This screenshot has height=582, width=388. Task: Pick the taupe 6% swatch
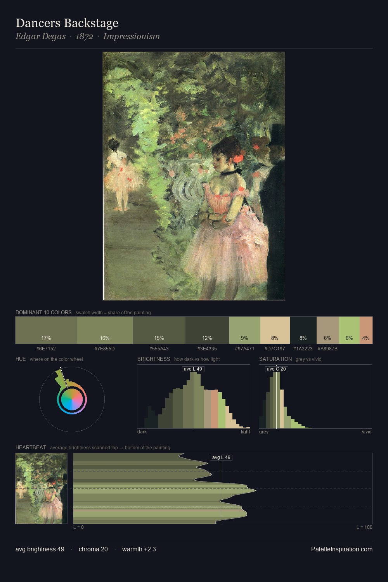click(328, 330)
